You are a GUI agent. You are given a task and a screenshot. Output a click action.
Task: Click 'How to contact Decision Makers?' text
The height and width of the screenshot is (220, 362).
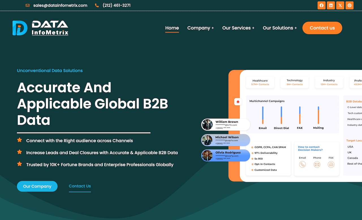pos(310,148)
